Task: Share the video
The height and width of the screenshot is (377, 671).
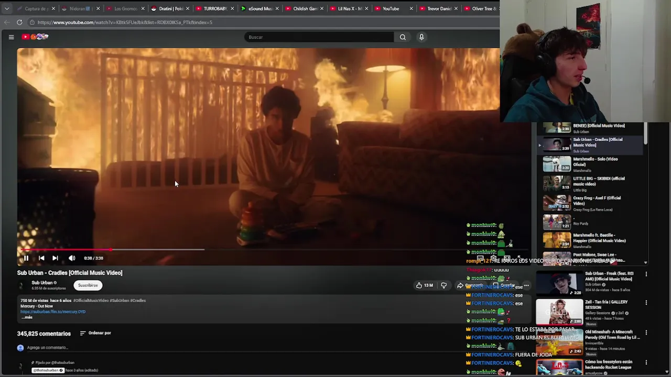Action: pos(460,285)
